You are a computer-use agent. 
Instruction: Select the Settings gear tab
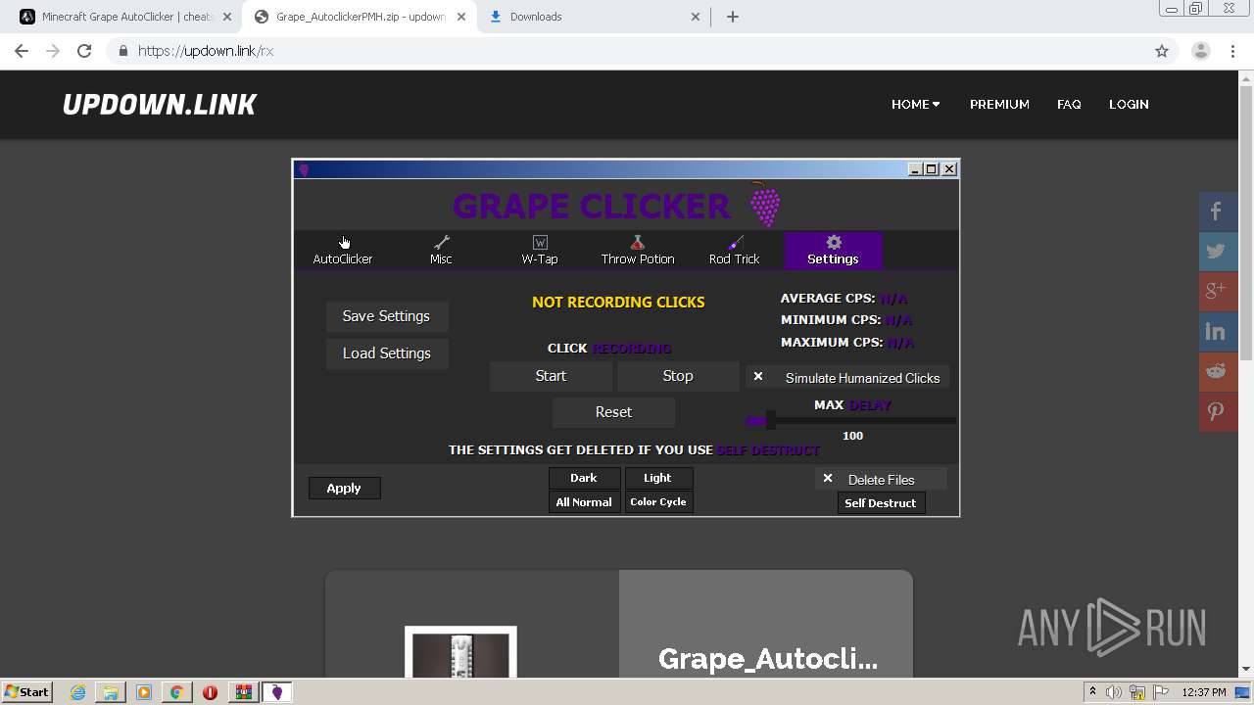834,250
